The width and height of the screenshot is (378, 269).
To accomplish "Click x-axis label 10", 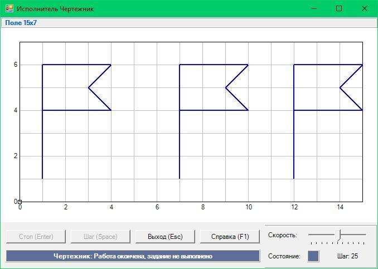I will tap(249, 207).
